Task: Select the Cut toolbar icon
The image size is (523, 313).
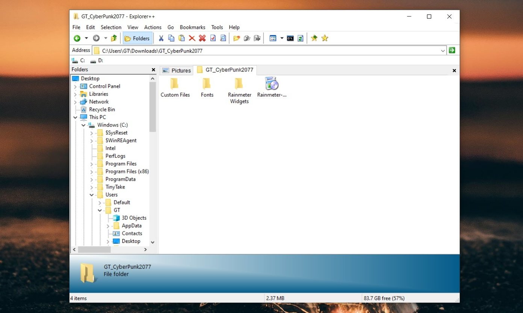Action: [x=161, y=38]
